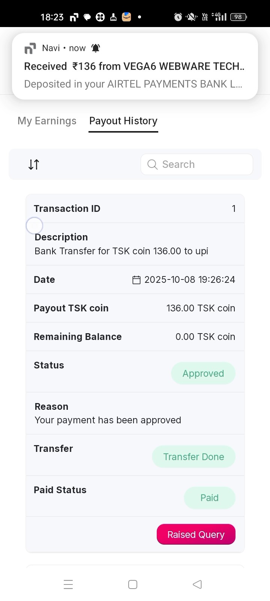
Task: Tap the calendar icon beside the date
Action: pyautogui.click(x=136, y=280)
